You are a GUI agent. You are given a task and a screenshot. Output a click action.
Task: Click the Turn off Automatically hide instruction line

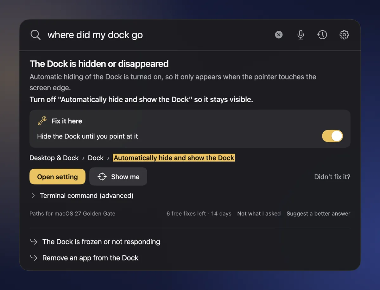tap(141, 99)
